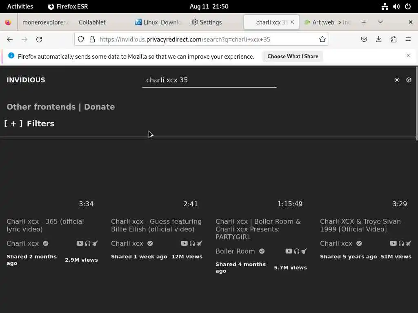Open Charli xcx channel under 365 video
The image size is (418, 313).
pyautogui.click(x=23, y=244)
